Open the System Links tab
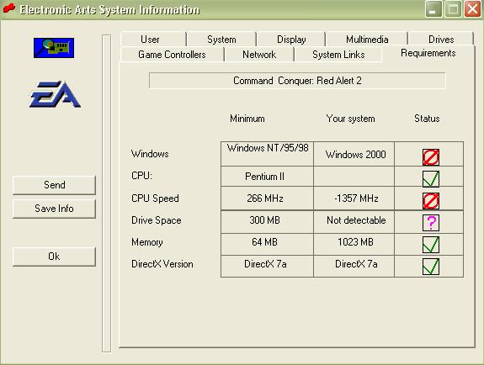The image size is (484, 365). pyautogui.click(x=338, y=55)
